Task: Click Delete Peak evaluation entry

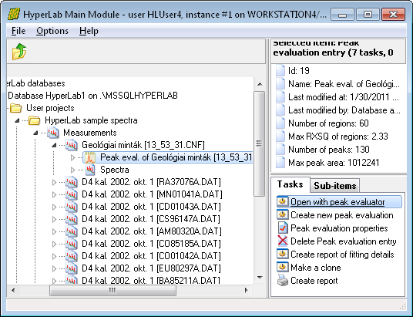Action: (x=343, y=241)
